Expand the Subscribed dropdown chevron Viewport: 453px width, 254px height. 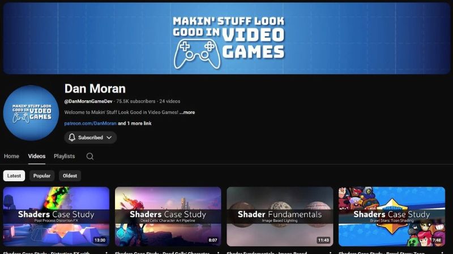pyautogui.click(x=109, y=138)
